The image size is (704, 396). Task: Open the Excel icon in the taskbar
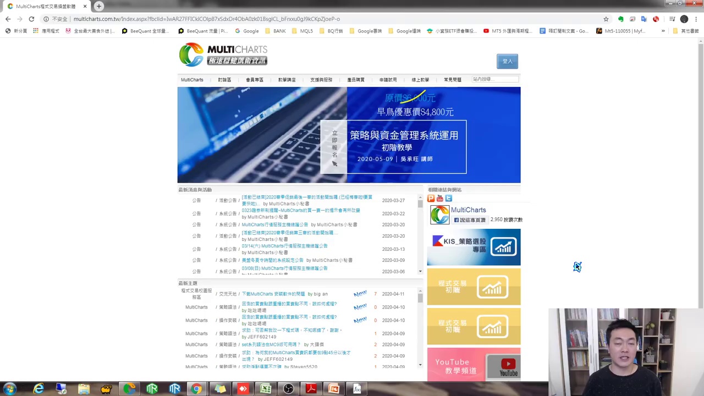(266, 389)
